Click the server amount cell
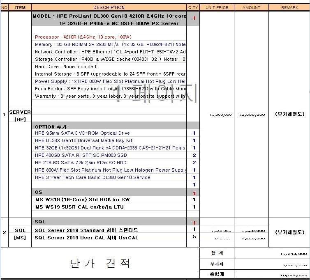 pos(252,114)
